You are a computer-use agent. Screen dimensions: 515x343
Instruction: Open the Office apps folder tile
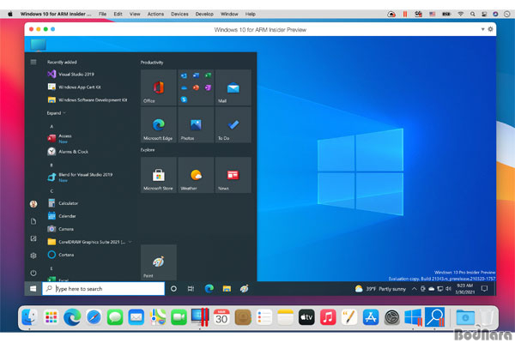196,87
